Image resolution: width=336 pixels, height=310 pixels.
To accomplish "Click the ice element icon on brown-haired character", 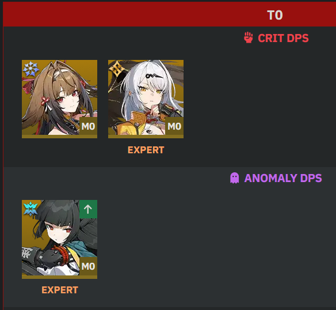I will click(31, 69).
